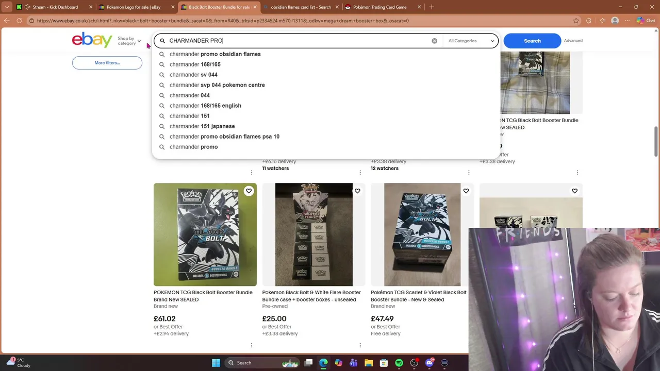Open the browser profile avatar

(615, 21)
